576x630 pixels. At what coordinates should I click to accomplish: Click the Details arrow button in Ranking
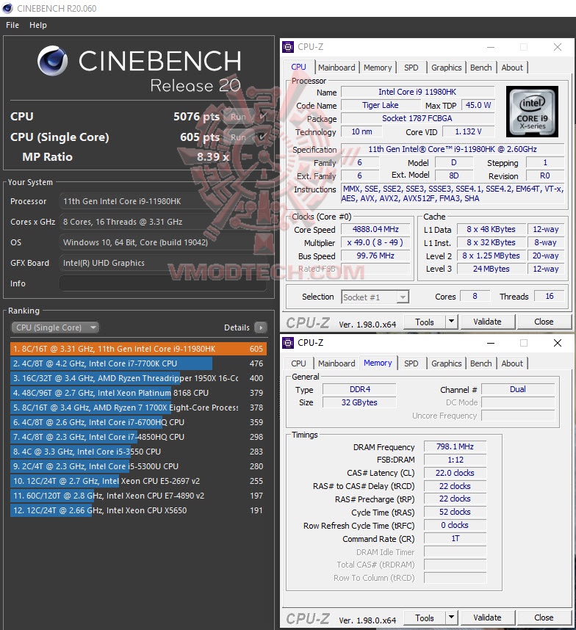pos(261,327)
